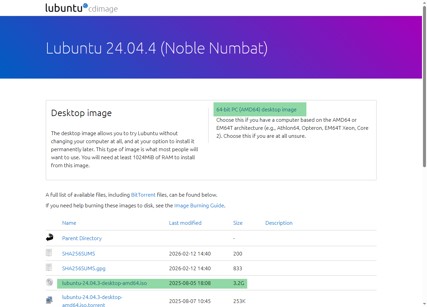Viewport: 427px width, 307px height.
Task: Click the Parent Directory back arrow icon
Action: (49, 238)
